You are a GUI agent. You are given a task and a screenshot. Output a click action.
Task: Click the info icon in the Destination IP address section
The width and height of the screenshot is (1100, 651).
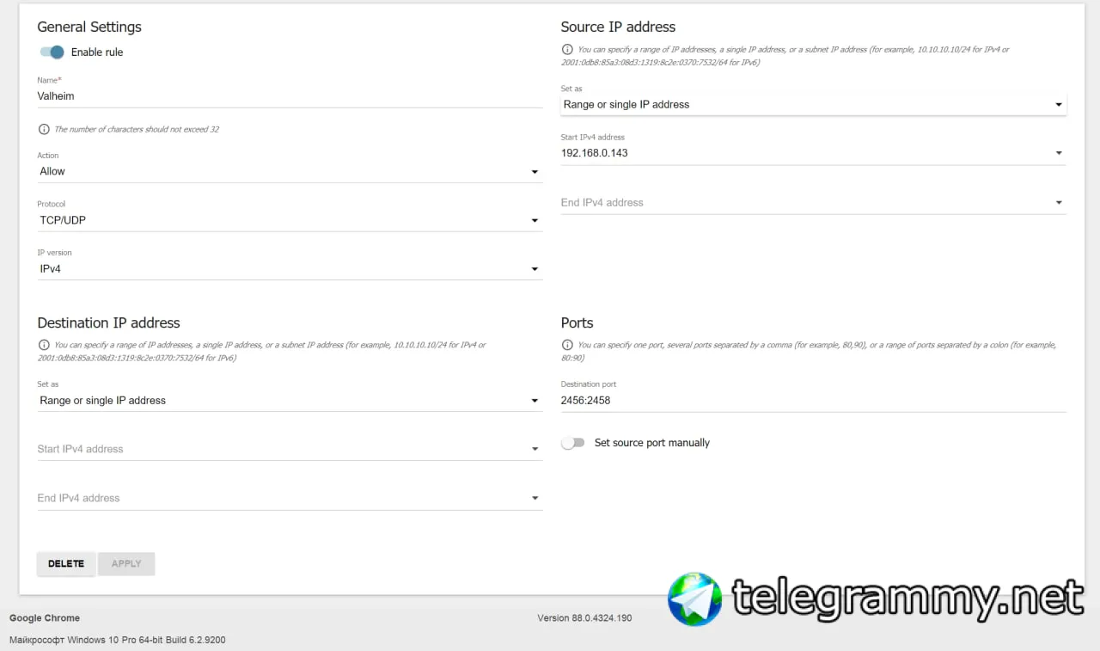point(44,345)
